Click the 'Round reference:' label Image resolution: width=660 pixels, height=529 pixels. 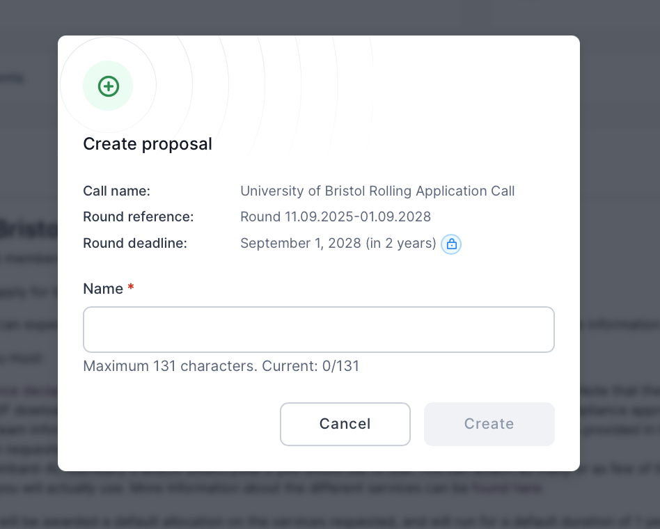pos(138,216)
